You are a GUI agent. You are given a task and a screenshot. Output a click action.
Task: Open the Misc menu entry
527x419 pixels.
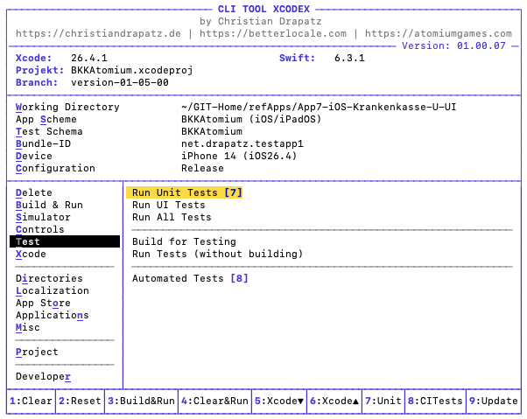tap(27, 327)
